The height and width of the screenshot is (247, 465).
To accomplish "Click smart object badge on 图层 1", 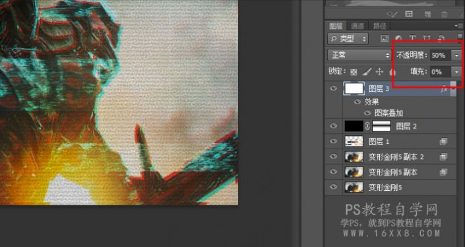I will pos(443,142).
